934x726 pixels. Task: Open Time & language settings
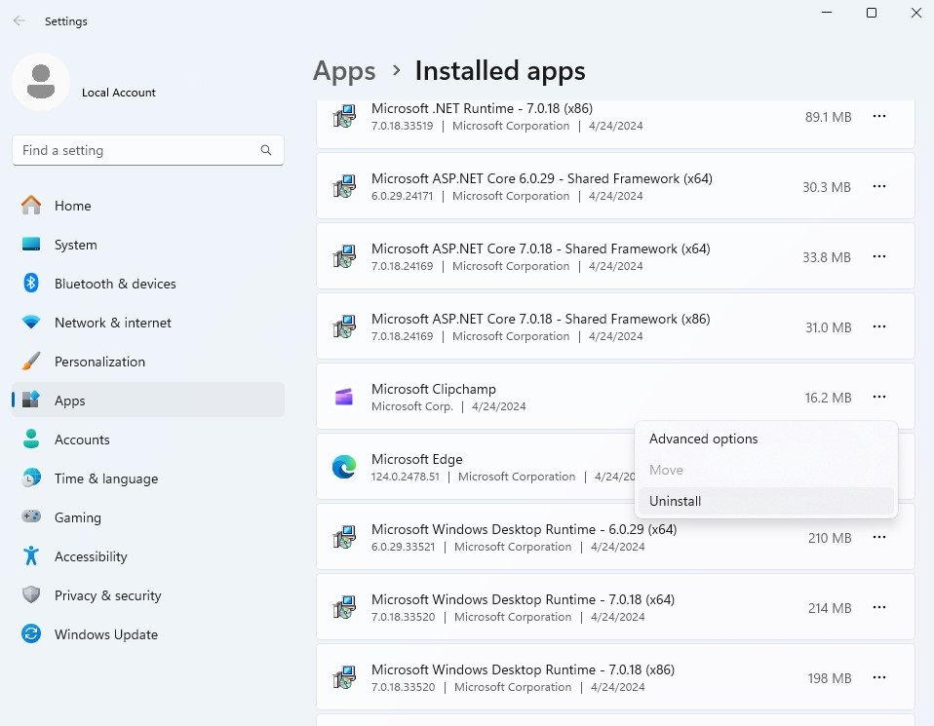point(148,478)
